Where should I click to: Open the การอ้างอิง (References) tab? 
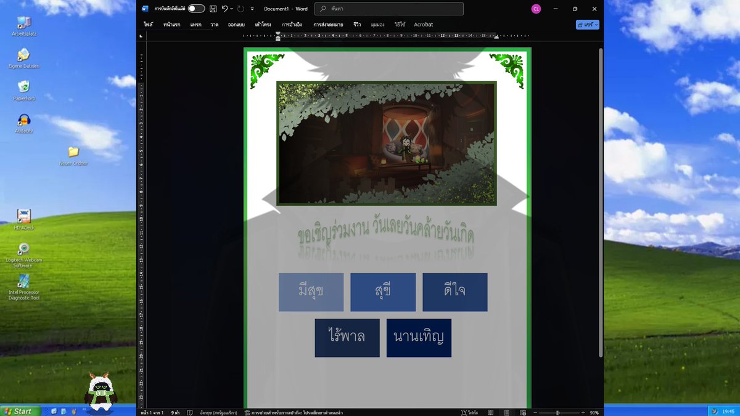pos(292,25)
